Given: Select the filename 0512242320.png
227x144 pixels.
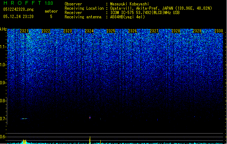Looking at the screenshot, I should pos(18,9).
